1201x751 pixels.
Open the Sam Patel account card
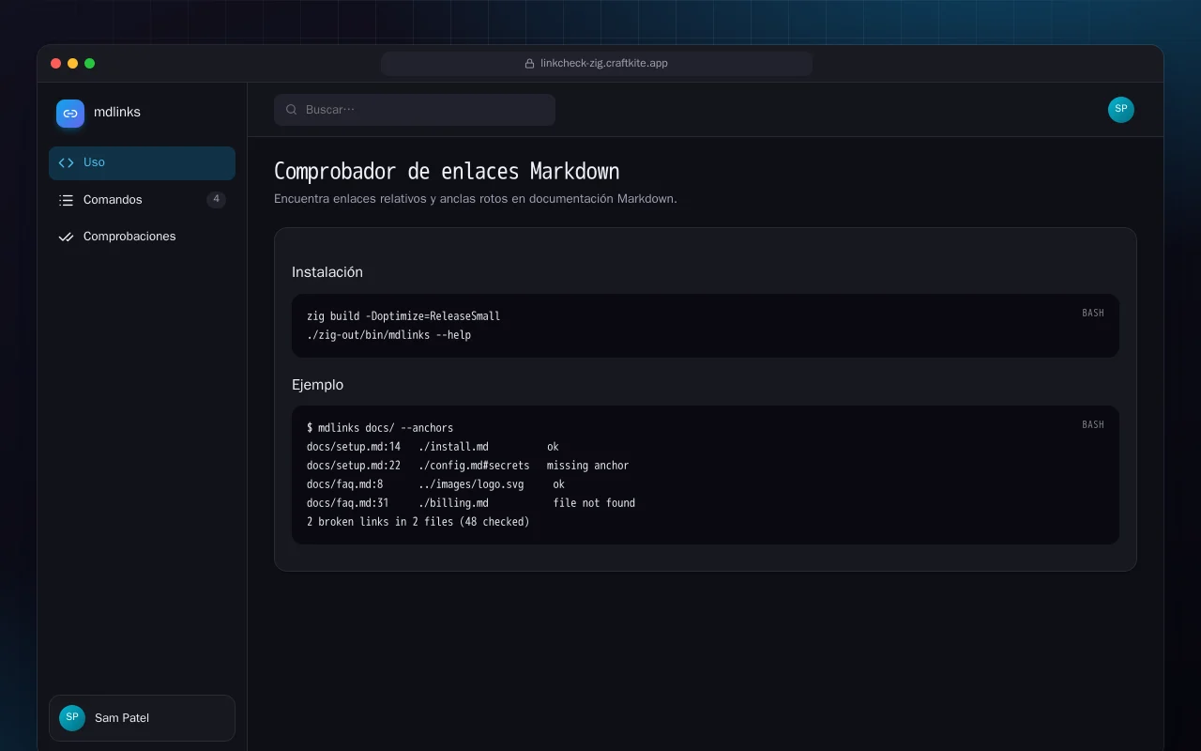tap(142, 718)
